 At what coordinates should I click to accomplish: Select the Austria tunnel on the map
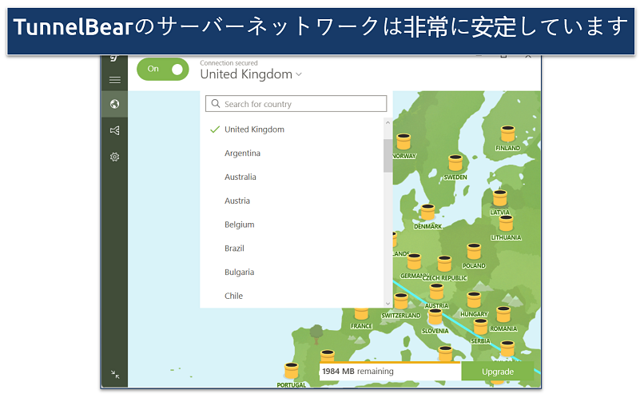click(x=436, y=292)
